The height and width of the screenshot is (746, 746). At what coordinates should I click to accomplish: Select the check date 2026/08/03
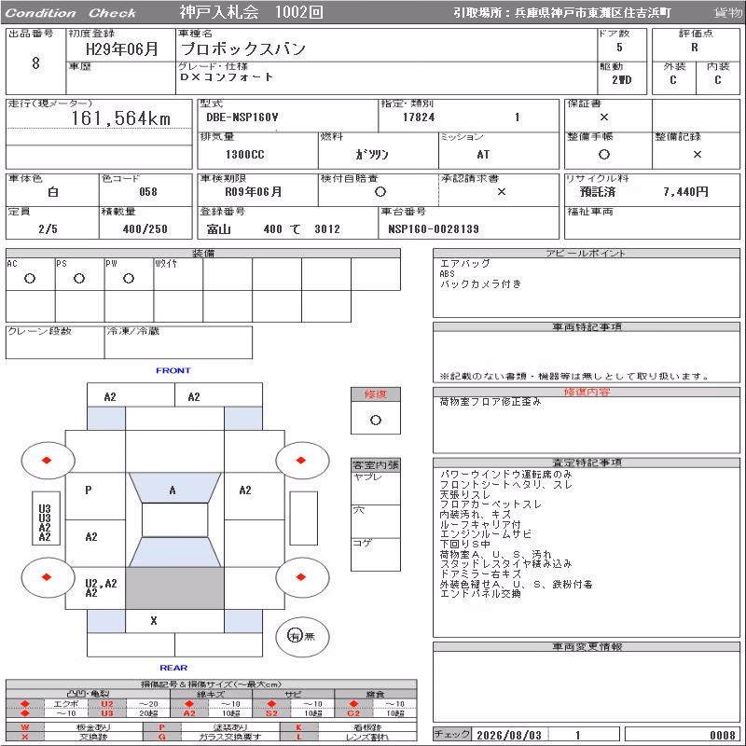[x=508, y=735]
